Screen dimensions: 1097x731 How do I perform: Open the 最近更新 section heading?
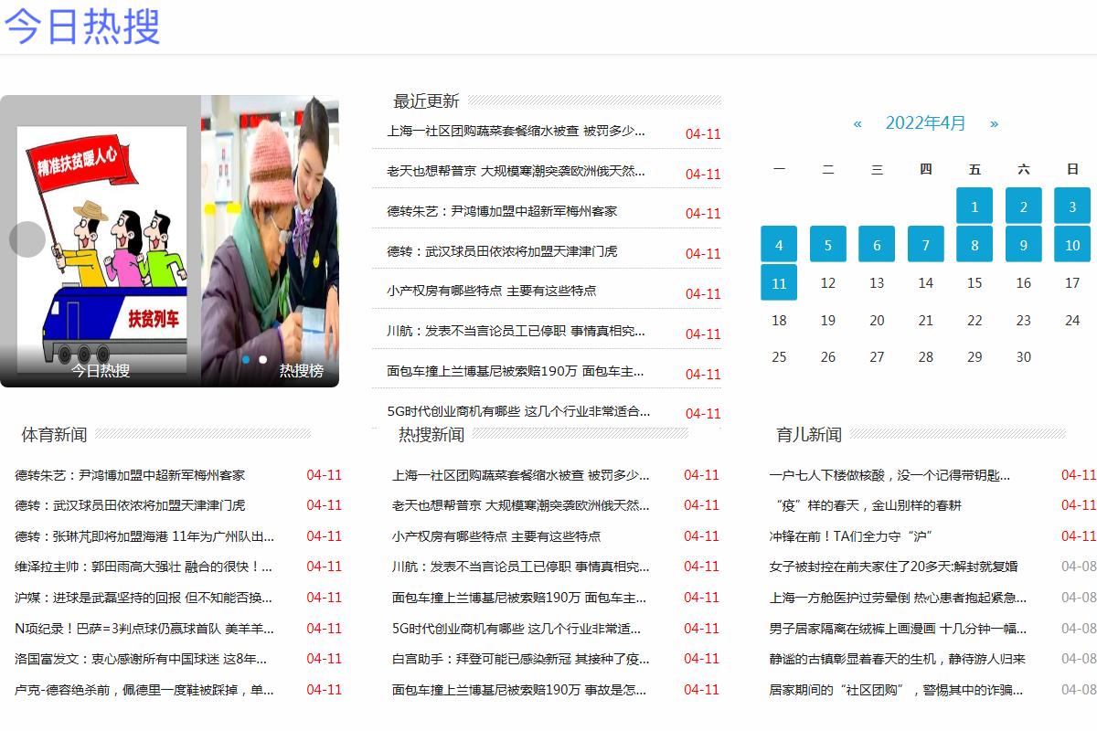point(426,101)
